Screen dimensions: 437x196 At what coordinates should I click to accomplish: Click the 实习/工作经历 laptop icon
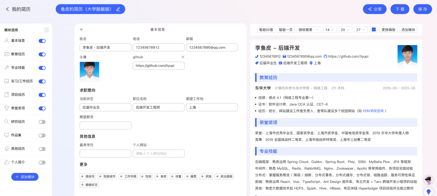pyautogui.click(x=7, y=81)
